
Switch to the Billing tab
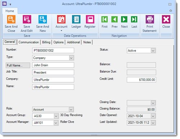click(x=46, y=42)
